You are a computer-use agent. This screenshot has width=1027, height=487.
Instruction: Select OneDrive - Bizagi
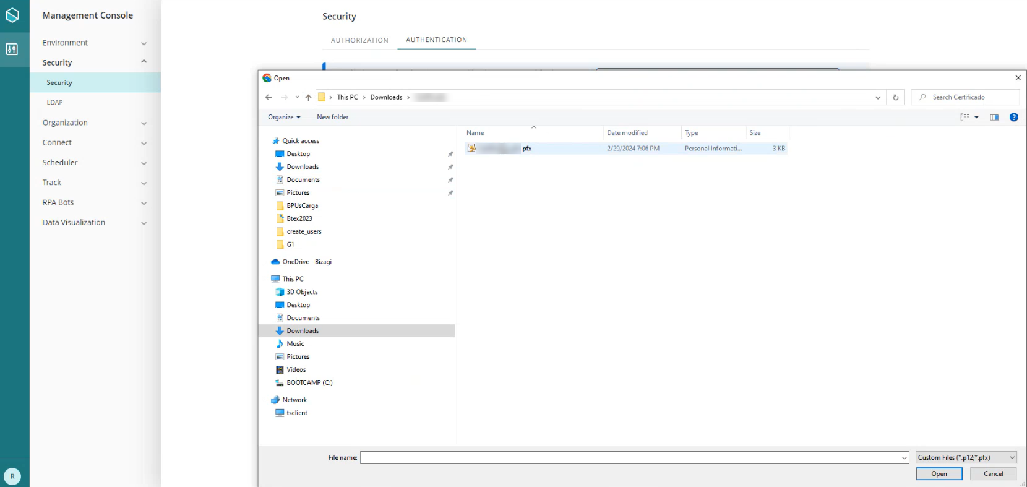point(307,262)
